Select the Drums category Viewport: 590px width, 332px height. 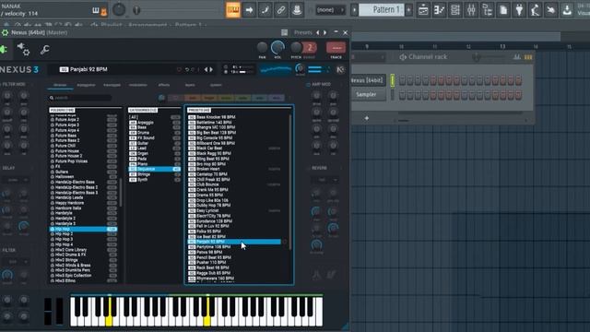154,133
